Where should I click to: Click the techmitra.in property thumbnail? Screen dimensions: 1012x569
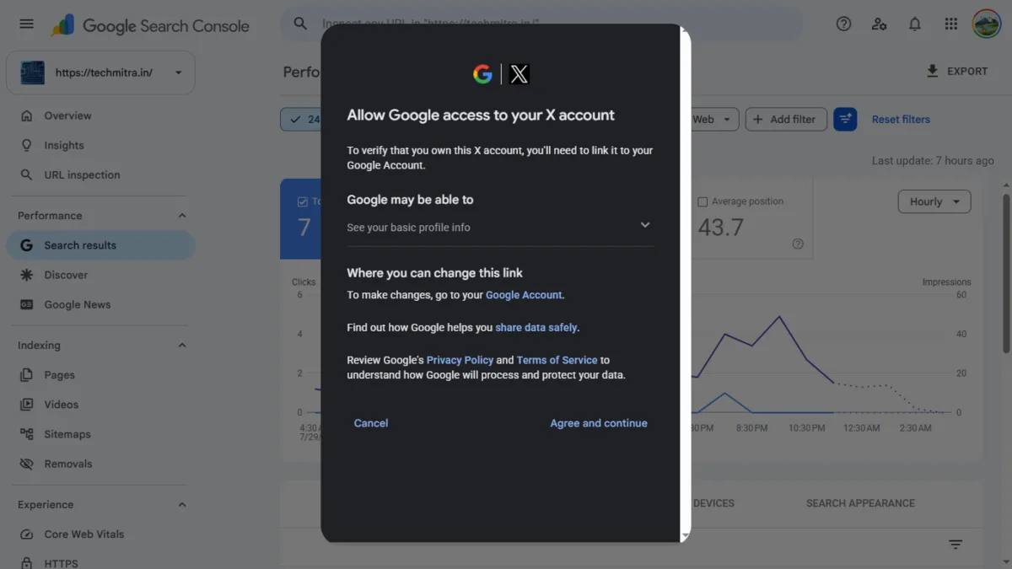[x=33, y=72]
